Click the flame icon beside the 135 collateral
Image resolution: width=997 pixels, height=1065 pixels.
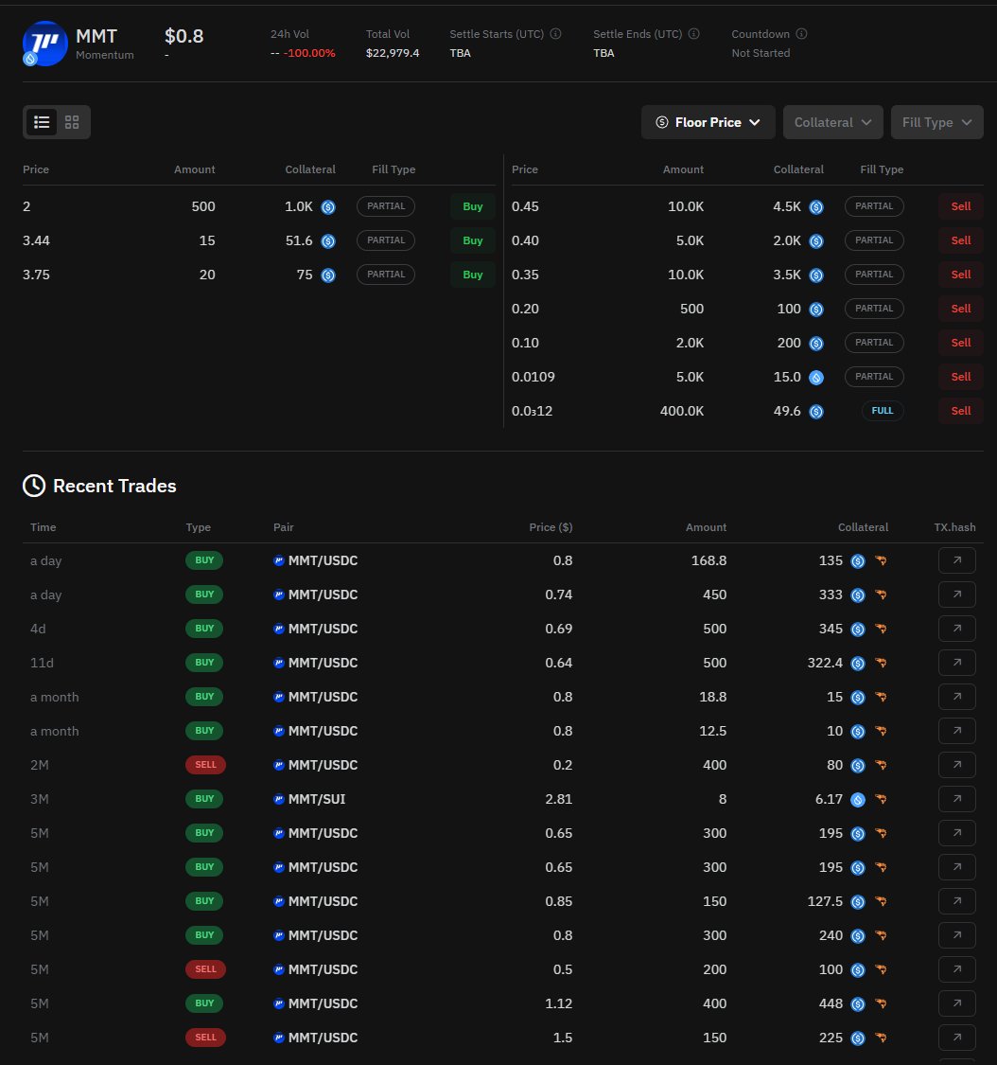tap(880, 560)
